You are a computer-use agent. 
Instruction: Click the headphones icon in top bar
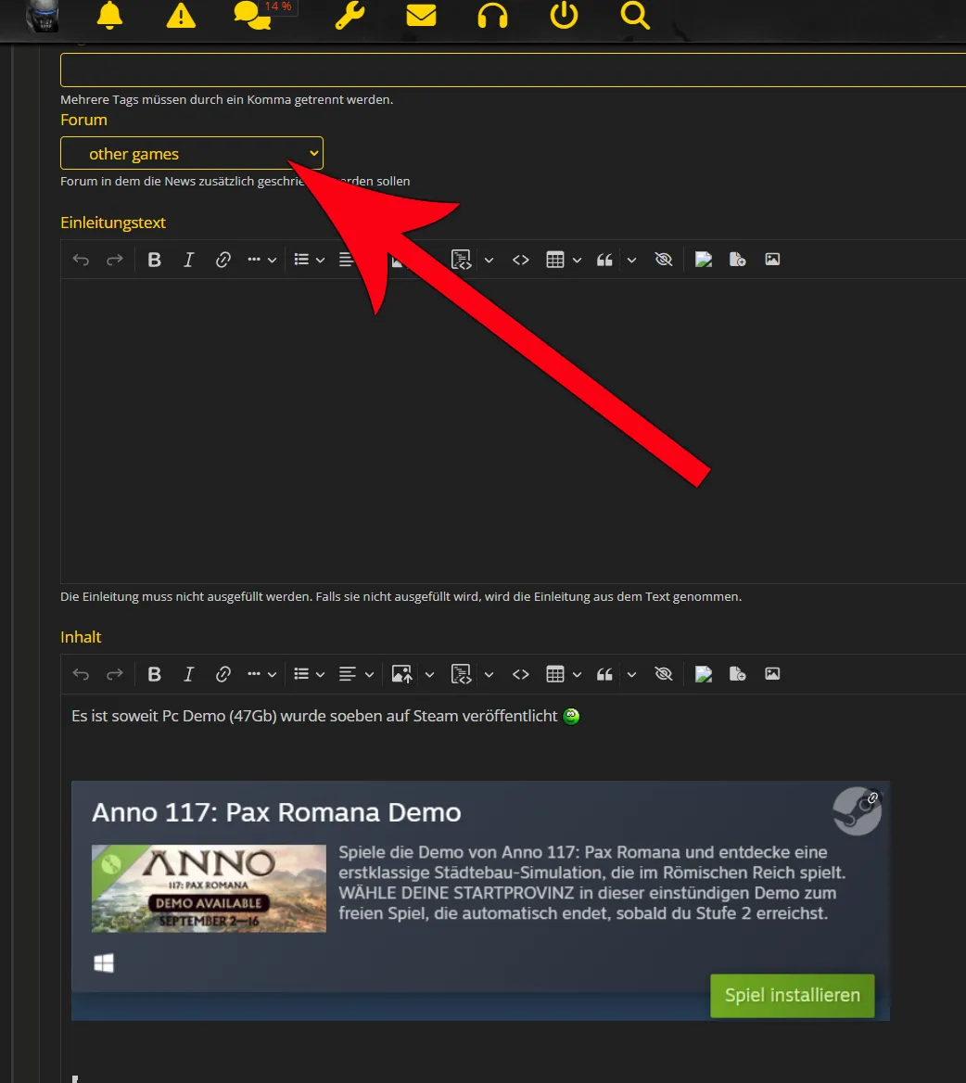click(492, 16)
